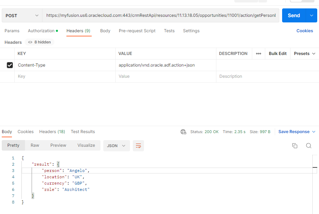Click the Send button
319x214 pixels.
294,15
